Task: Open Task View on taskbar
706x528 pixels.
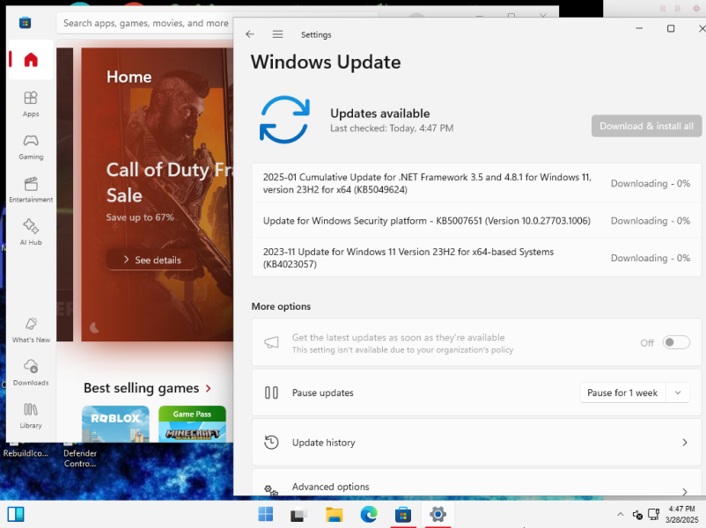Action: pyautogui.click(x=298, y=514)
